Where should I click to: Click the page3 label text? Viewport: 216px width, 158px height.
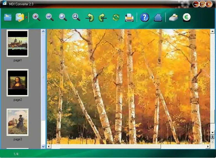point(18,139)
